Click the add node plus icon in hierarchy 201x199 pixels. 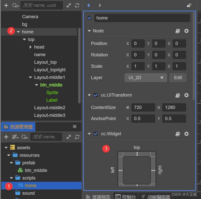click(6, 5)
